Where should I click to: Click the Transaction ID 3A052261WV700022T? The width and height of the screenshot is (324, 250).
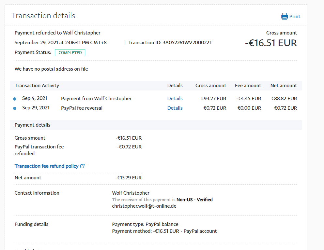[187, 43]
